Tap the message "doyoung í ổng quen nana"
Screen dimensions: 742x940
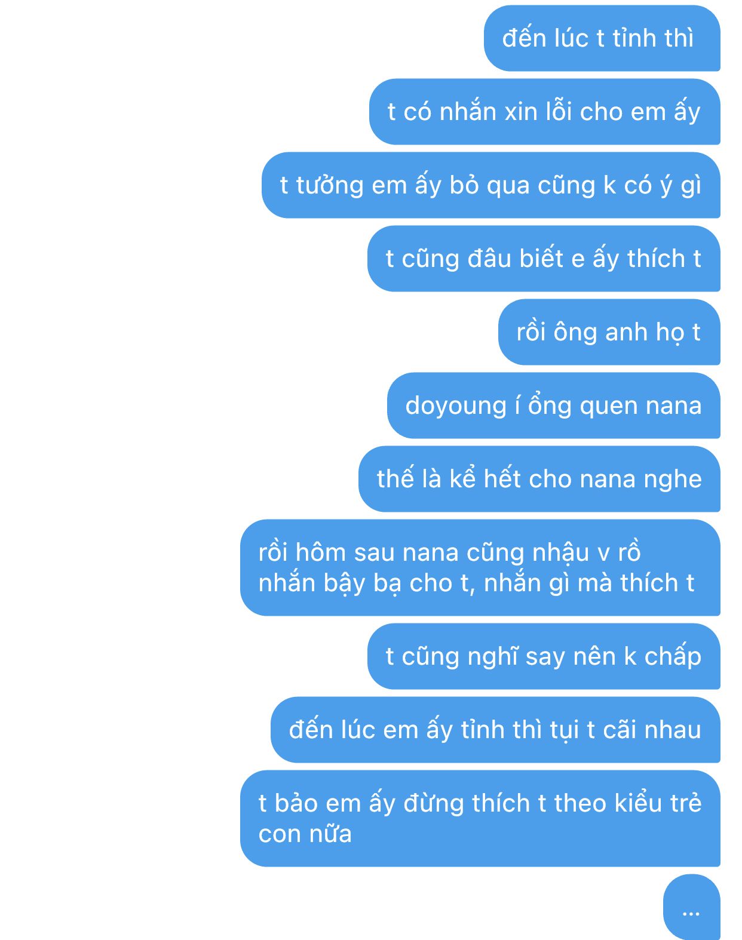pos(553,406)
